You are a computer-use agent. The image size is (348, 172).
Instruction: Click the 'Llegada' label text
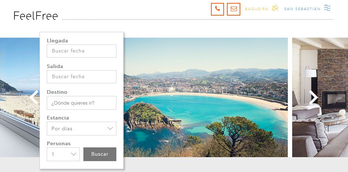coord(57,41)
